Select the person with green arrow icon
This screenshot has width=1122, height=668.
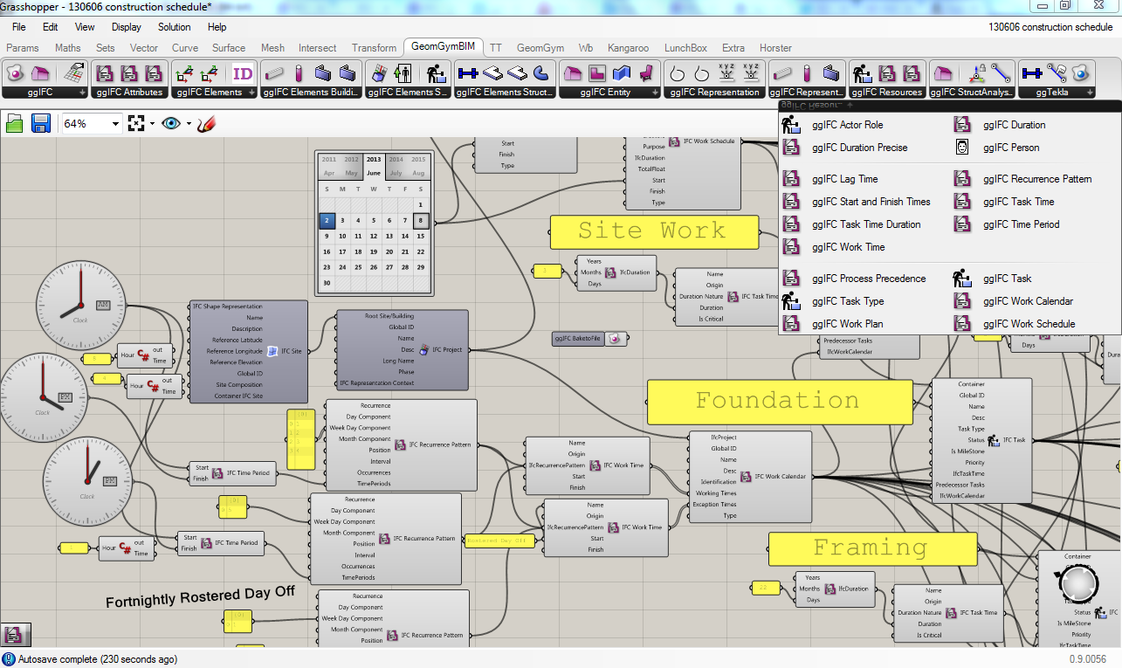403,73
